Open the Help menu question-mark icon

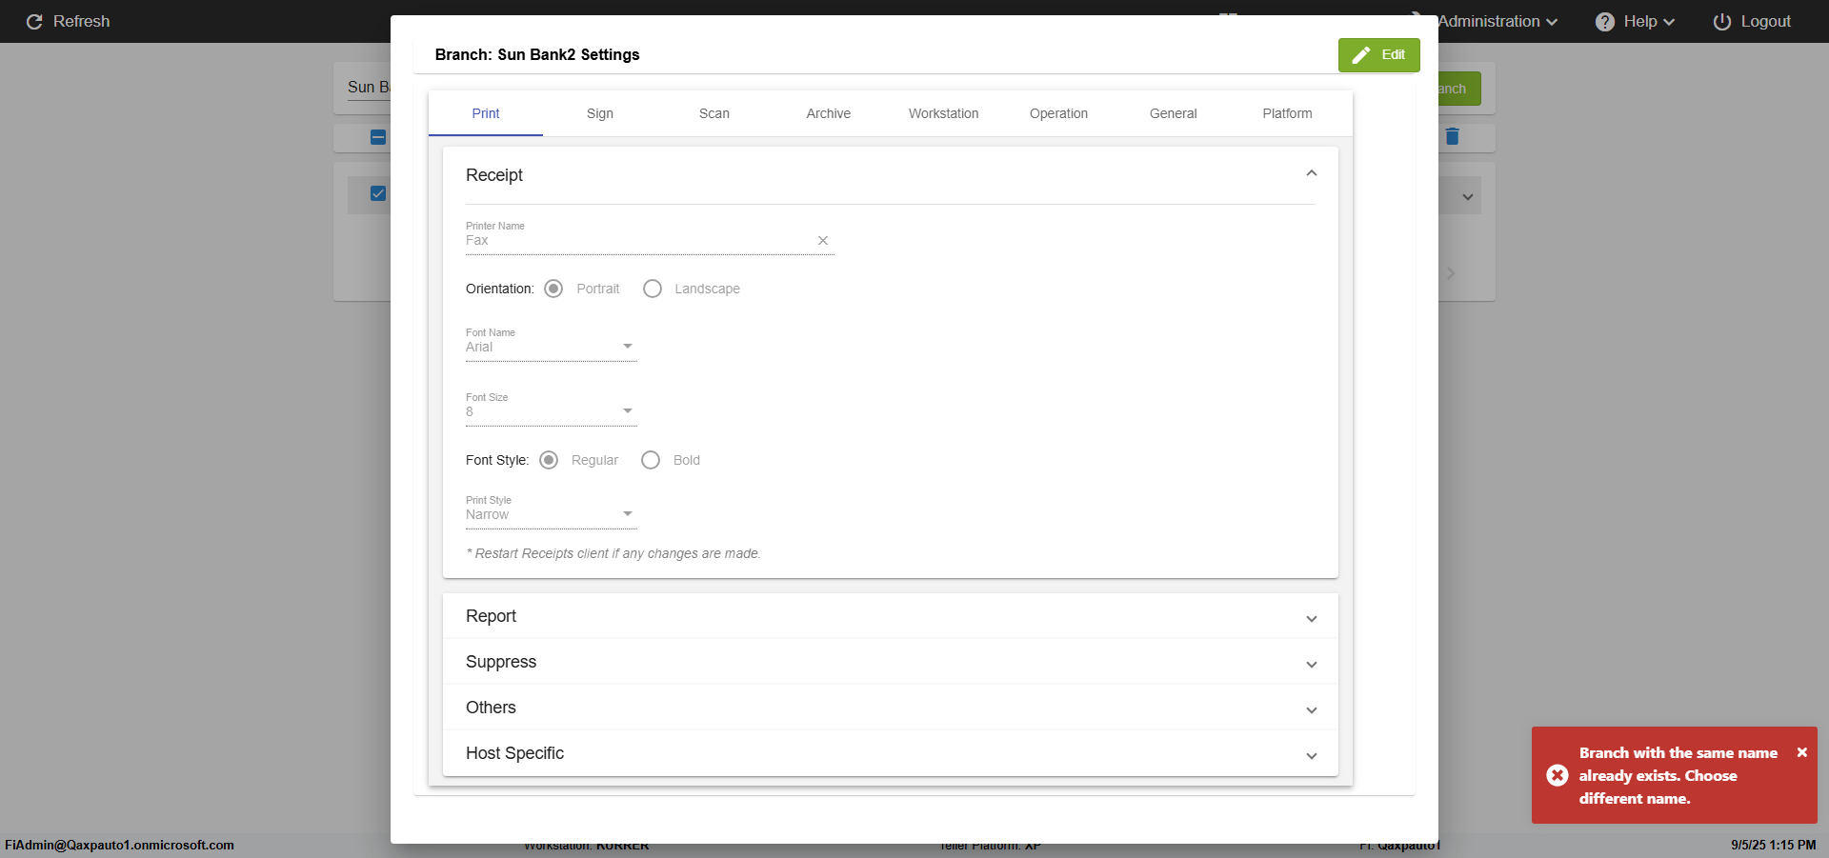(x=1605, y=22)
